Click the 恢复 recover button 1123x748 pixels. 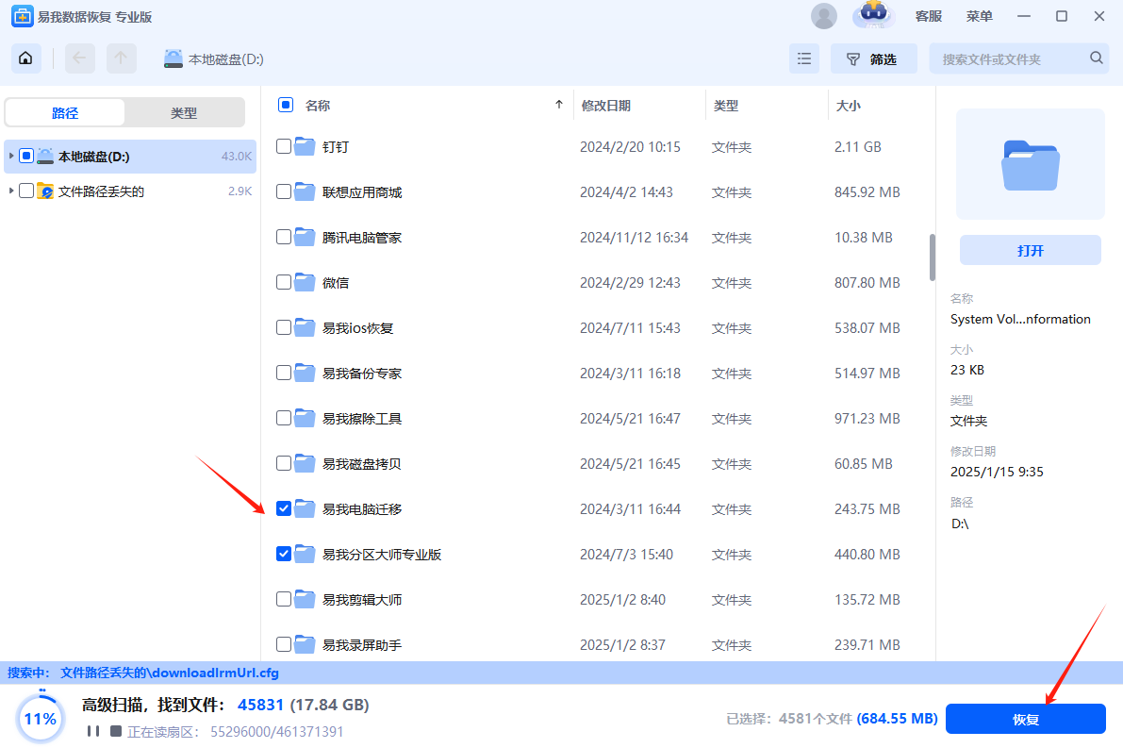(1026, 719)
